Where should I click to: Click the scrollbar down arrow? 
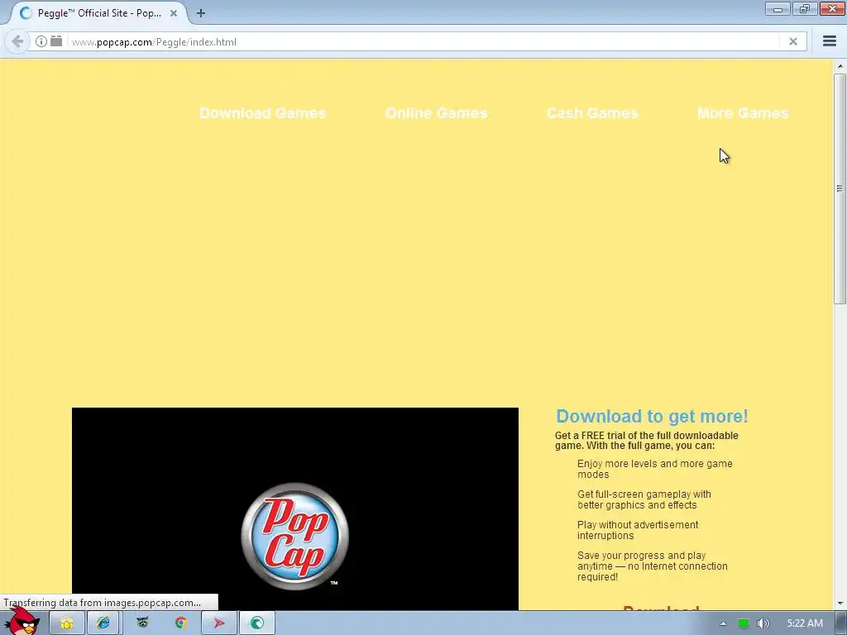pos(840,603)
